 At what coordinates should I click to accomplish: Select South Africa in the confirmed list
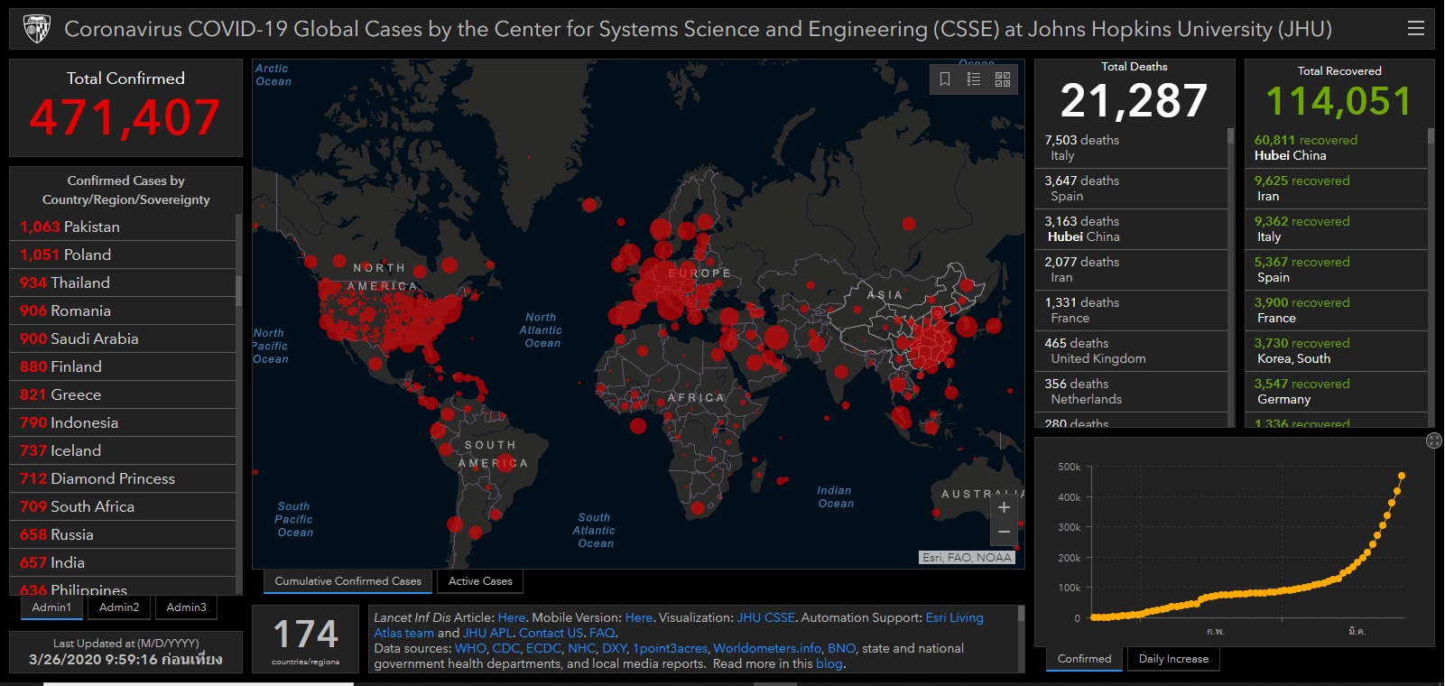pyautogui.click(x=123, y=506)
